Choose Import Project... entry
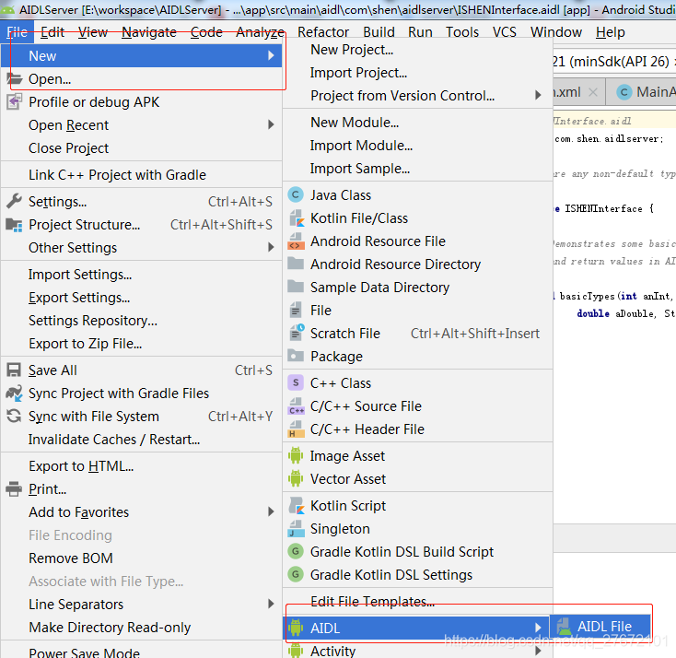Viewport: 676px width, 658px height. (x=417, y=73)
